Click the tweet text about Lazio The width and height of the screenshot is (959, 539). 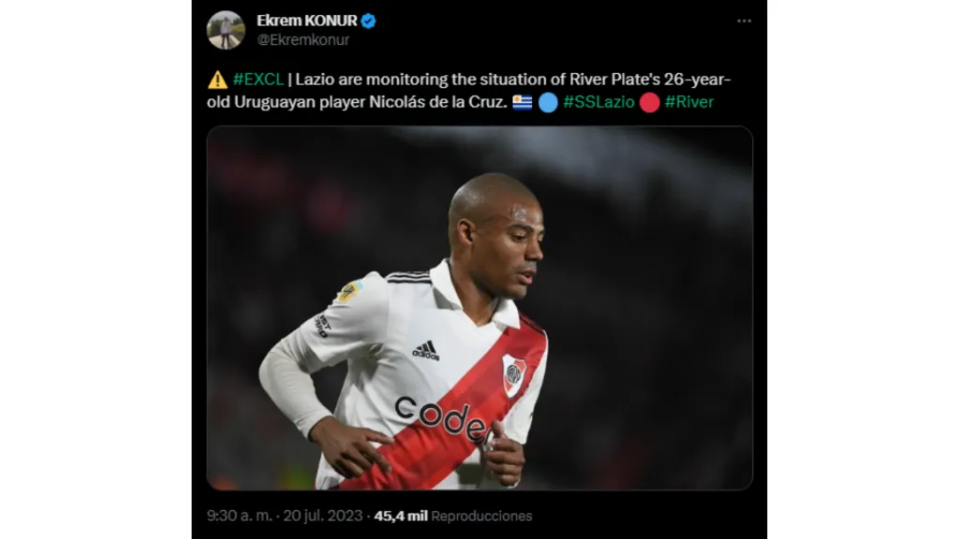pyautogui.click(x=468, y=91)
